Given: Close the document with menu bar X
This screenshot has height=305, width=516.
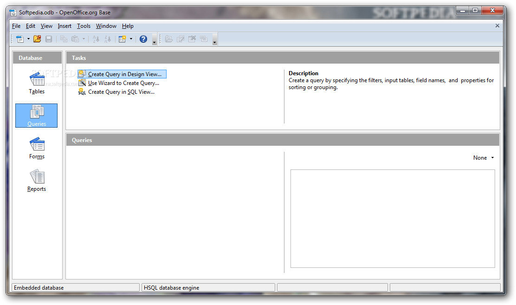Looking at the screenshot, I should [x=497, y=26].
